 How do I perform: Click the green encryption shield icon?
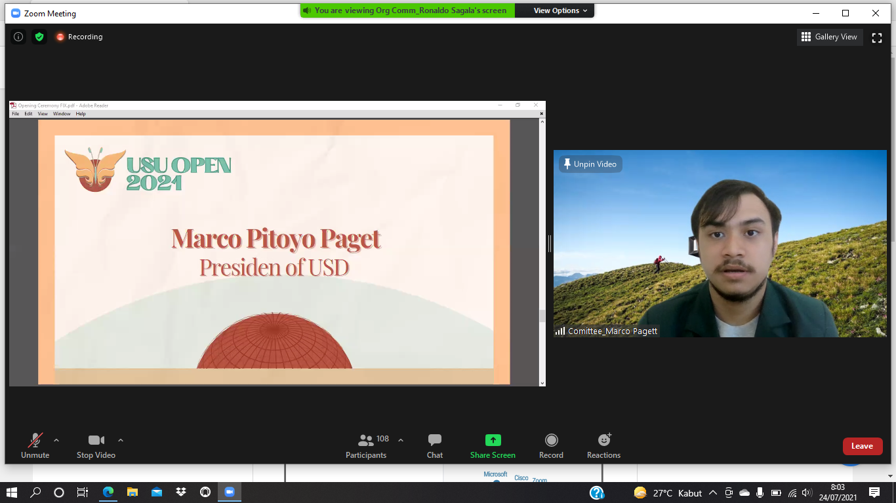tap(39, 37)
